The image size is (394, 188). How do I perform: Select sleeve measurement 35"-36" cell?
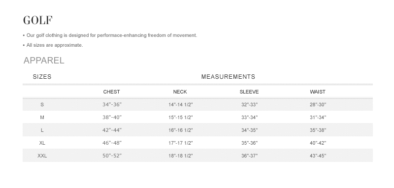tap(250, 143)
